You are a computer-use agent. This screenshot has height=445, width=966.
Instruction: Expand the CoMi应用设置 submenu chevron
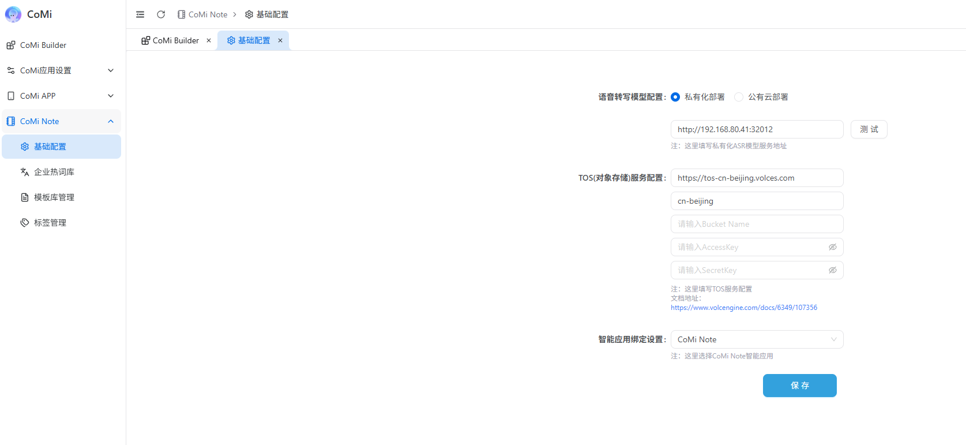[111, 70]
